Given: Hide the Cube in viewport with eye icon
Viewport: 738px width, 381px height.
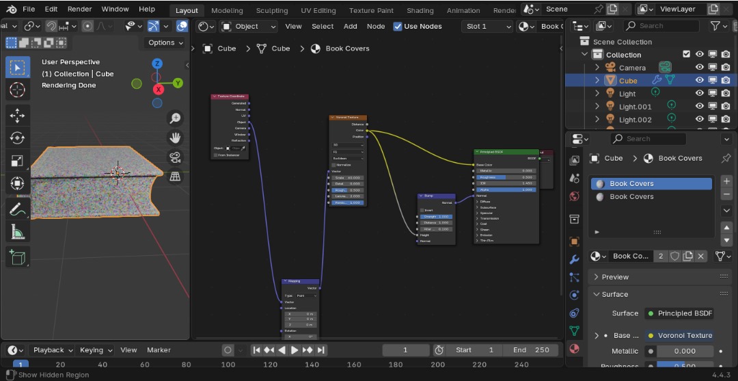Looking at the screenshot, I should tap(700, 81).
